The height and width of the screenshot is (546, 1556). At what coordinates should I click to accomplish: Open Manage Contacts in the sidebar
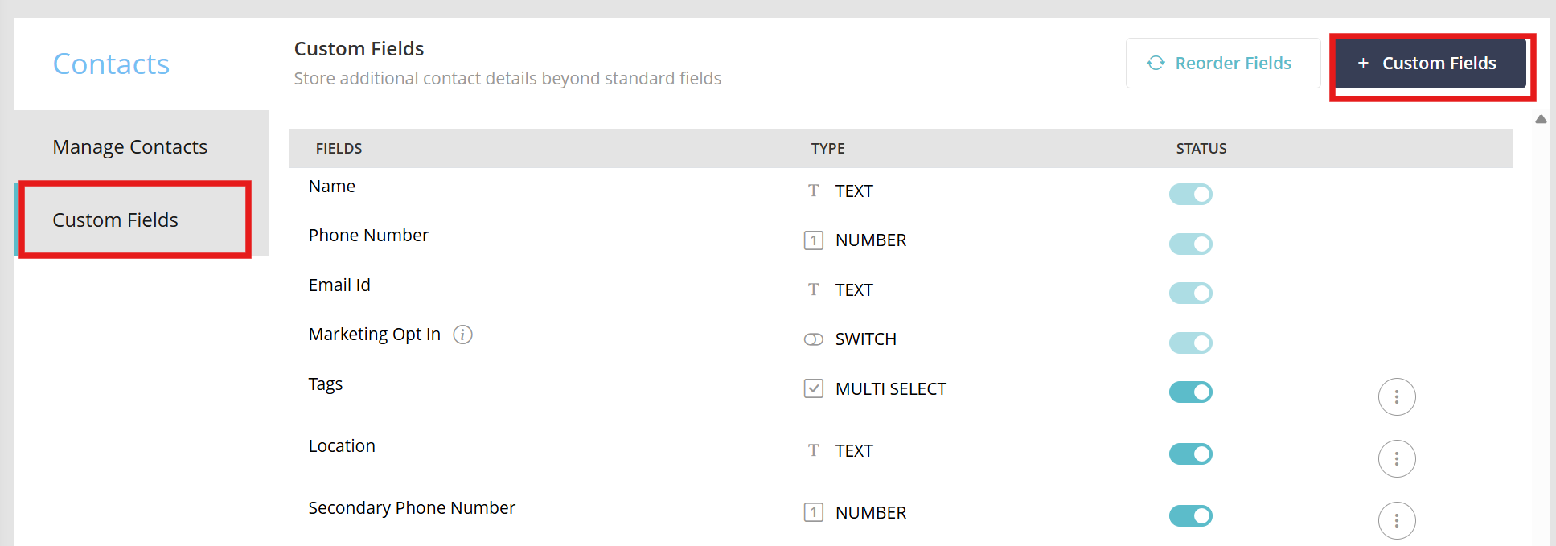(x=130, y=147)
